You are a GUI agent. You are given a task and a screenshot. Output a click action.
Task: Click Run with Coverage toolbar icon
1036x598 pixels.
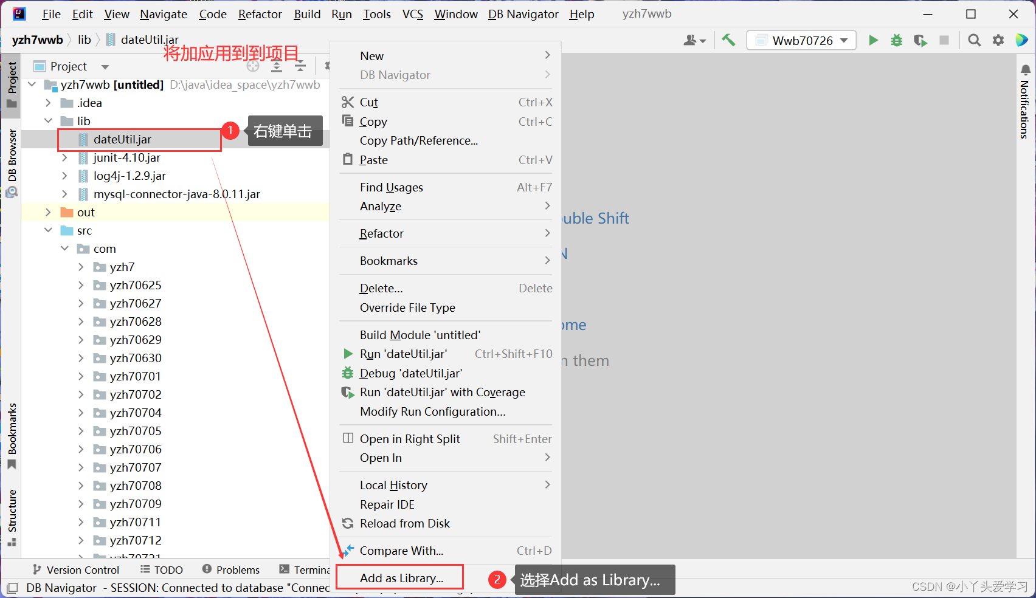pyautogui.click(x=920, y=40)
